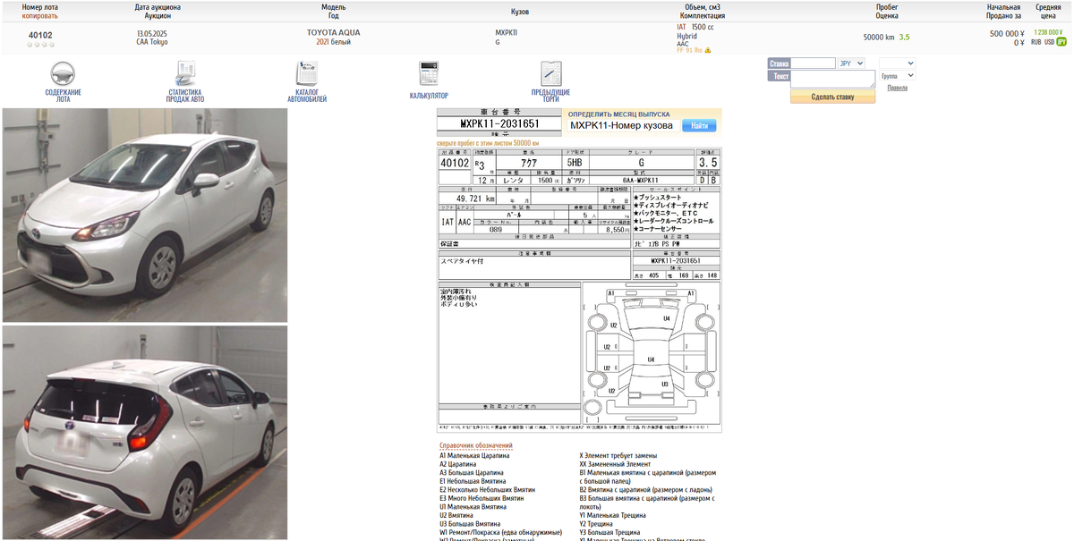This screenshot has width=1074, height=541.
Task: Click the lot number '40102' in the header row
Action: point(40,35)
